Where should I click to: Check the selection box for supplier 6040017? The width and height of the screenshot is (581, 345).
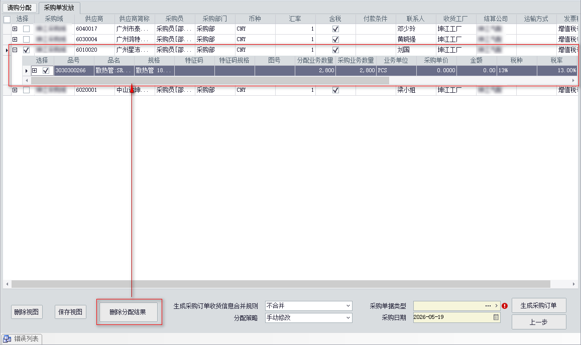26,29
